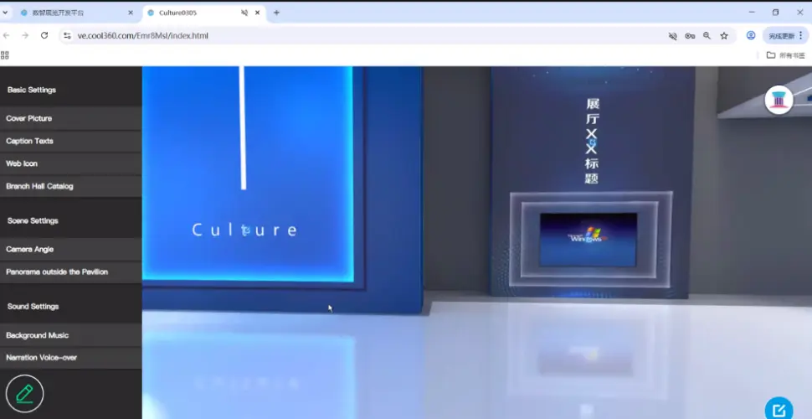Go forward using the browser forward arrow
Screen dimensions: 812x419
coord(25,35)
